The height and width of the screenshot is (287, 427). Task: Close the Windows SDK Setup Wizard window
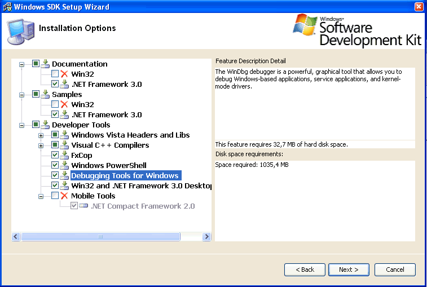pos(419,7)
